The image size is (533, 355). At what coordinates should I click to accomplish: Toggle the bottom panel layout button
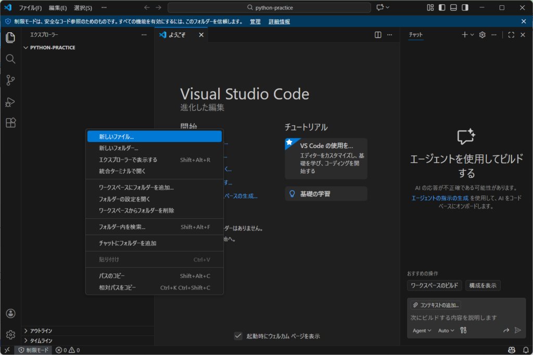(x=453, y=8)
